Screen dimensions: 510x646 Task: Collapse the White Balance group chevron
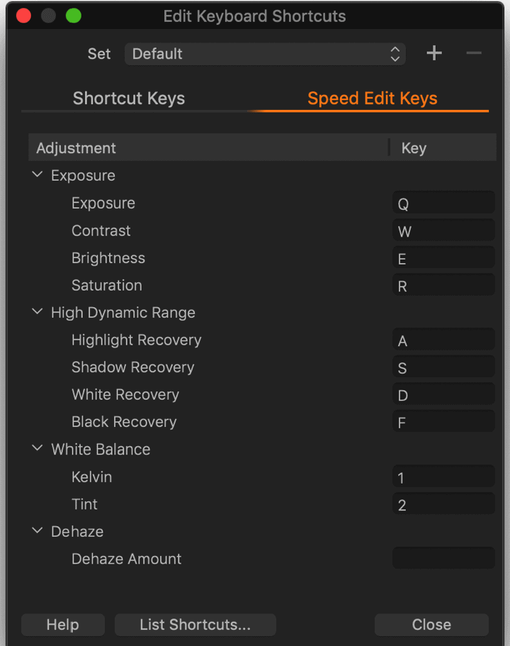37,448
